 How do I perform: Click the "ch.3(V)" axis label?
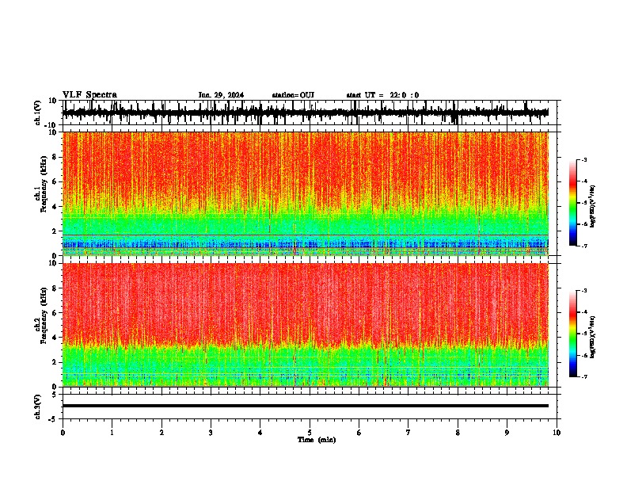coord(38,407)
